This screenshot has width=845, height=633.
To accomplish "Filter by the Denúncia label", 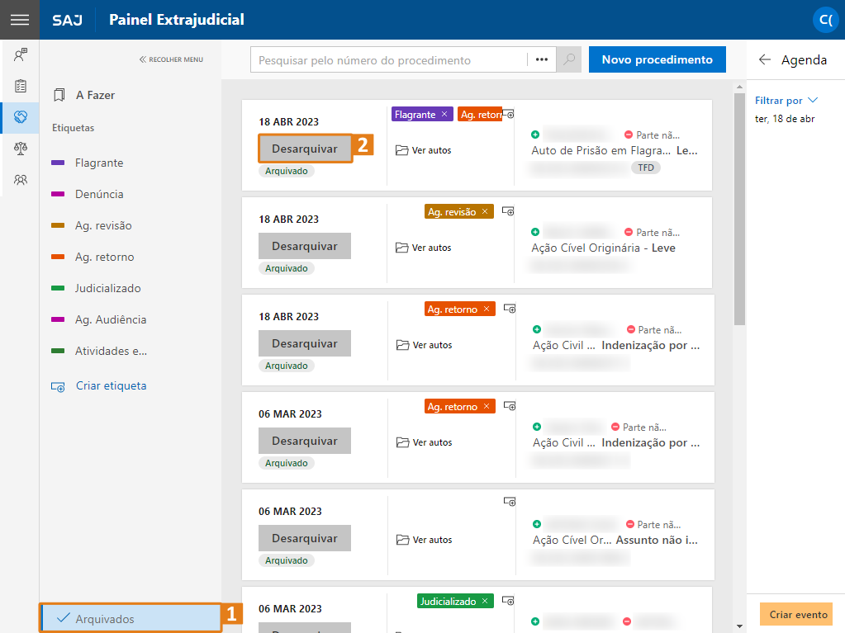I will (x=88, y=194).
